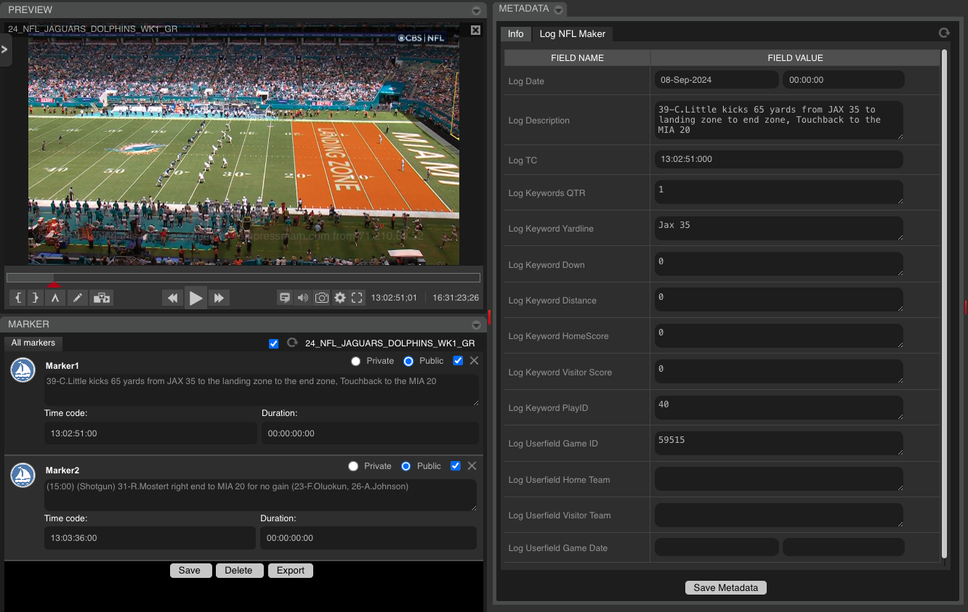Delete Marker1 with its X icon
This screenshot has width=968, height=612.
(474, 361)
